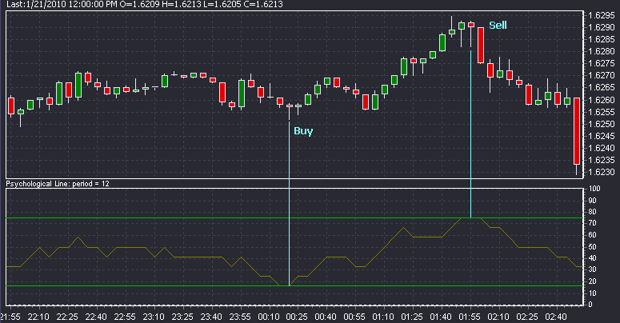
Task: Click the 22:10 time axis label
Action: [38, 317]
